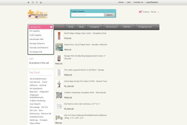Open Die-Namics Die Cute Cameras title
This screenshot has height=125, width=187.
(x=82, y=104)
